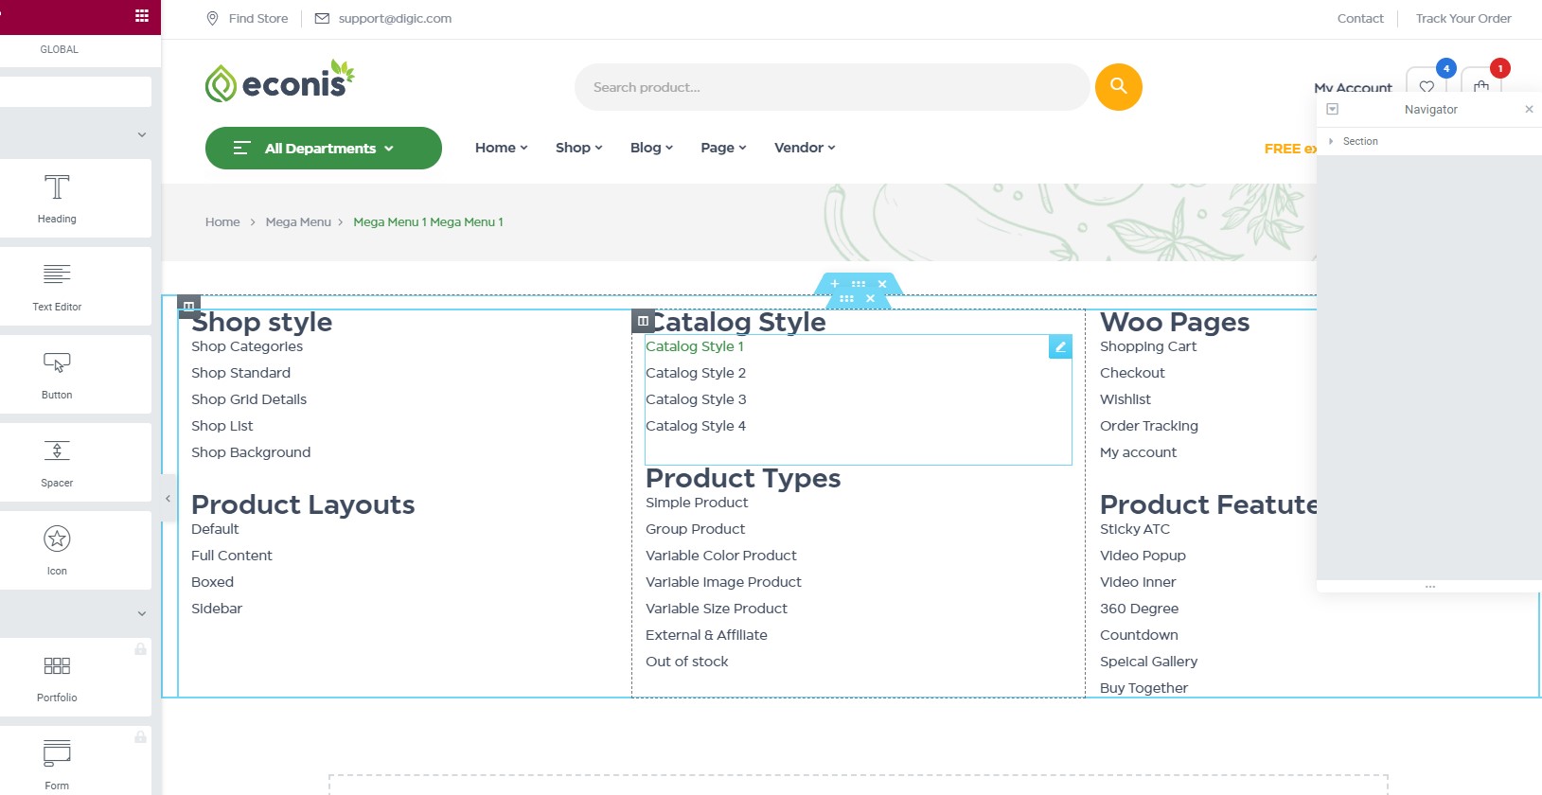Click the Catalog Style column handle
Image resolution: width=1542 pixels, height=795 pixels.
[x=643, y=321]
